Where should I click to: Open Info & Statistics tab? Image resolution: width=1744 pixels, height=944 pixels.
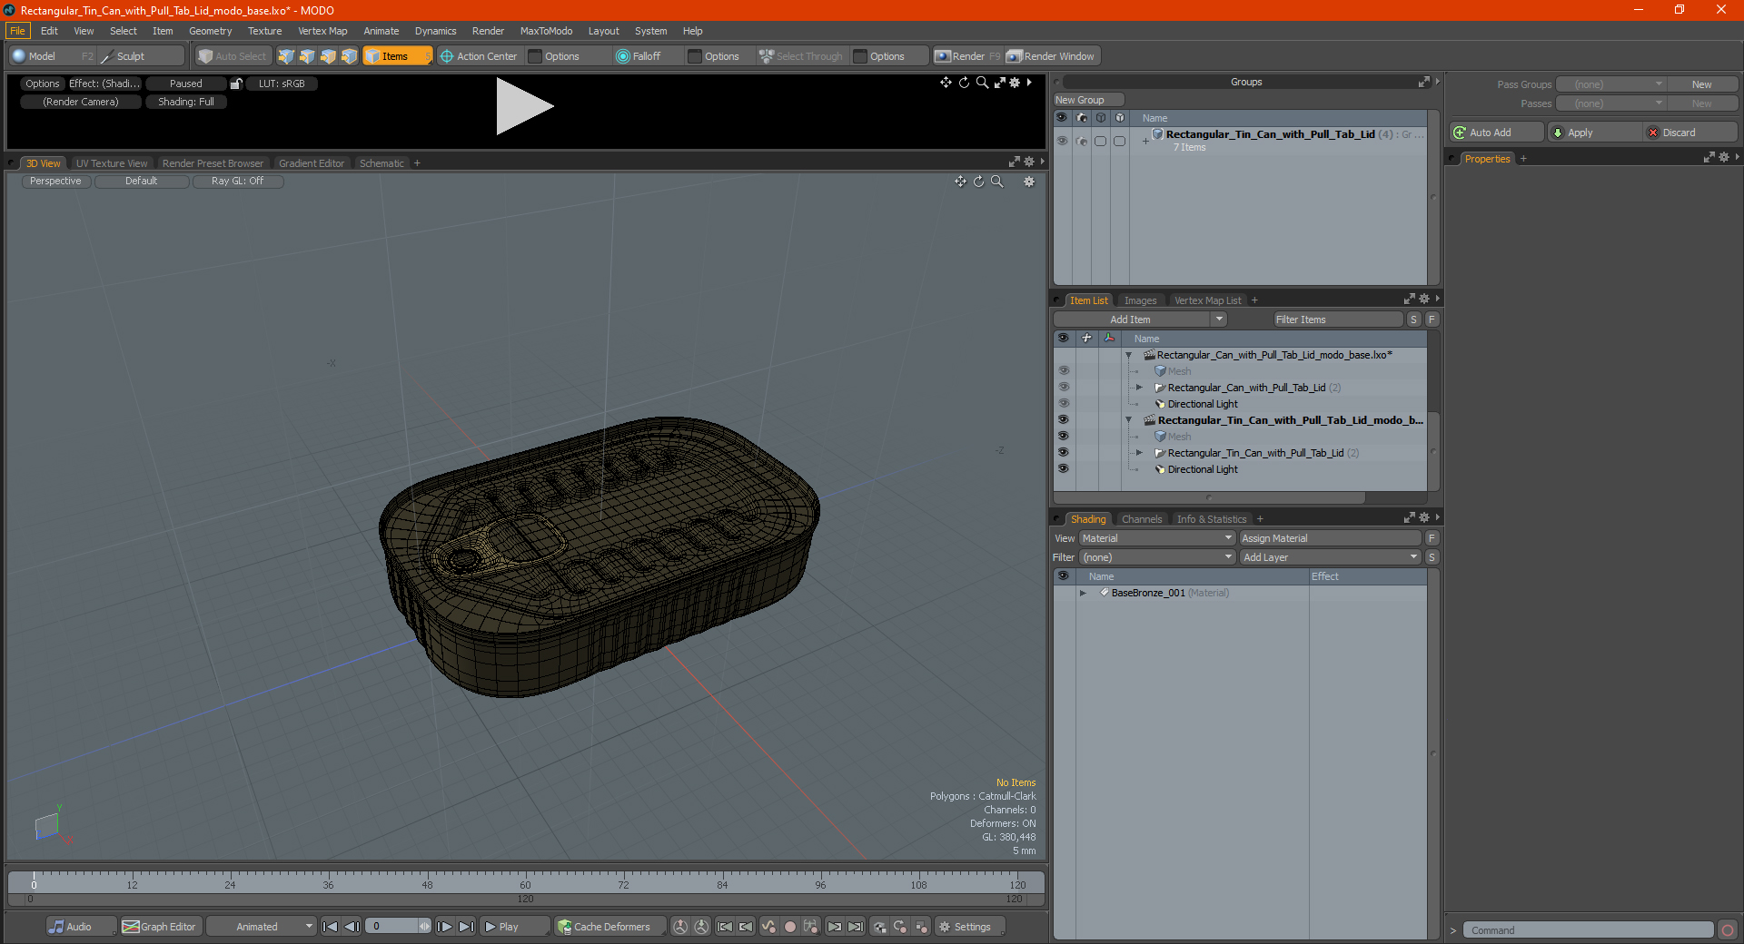tap(1212, 519)
